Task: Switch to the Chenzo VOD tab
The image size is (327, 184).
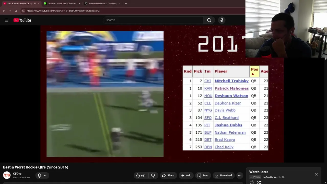Action: (62, 4)
